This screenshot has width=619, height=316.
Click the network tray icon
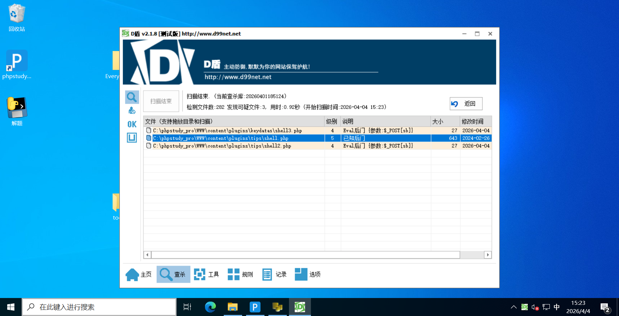pos(546,307)
